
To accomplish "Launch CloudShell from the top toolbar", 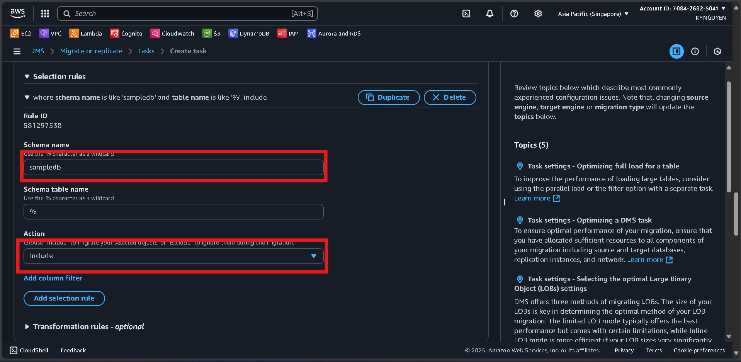I will tap(466, 13).
